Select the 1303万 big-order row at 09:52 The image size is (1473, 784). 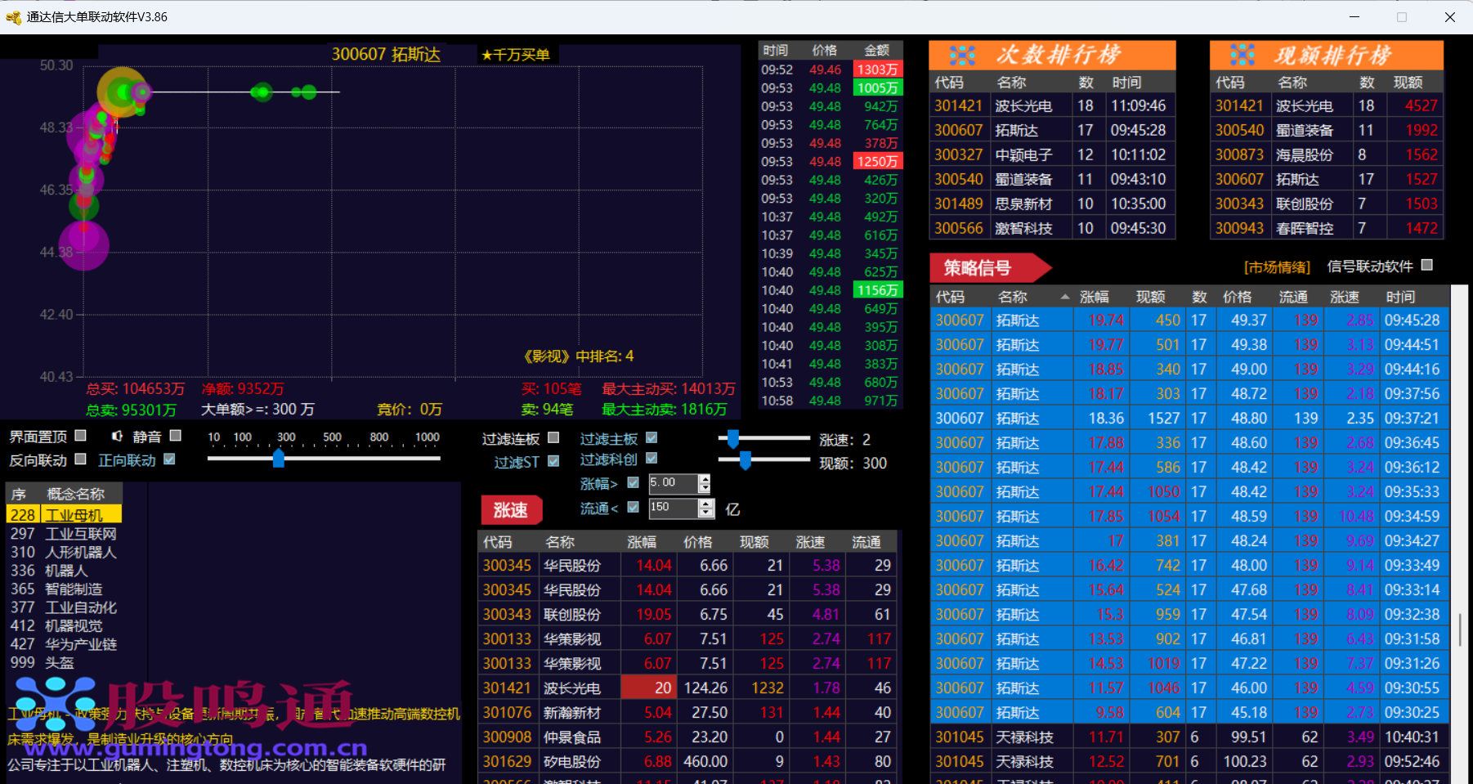coord(830,70)
